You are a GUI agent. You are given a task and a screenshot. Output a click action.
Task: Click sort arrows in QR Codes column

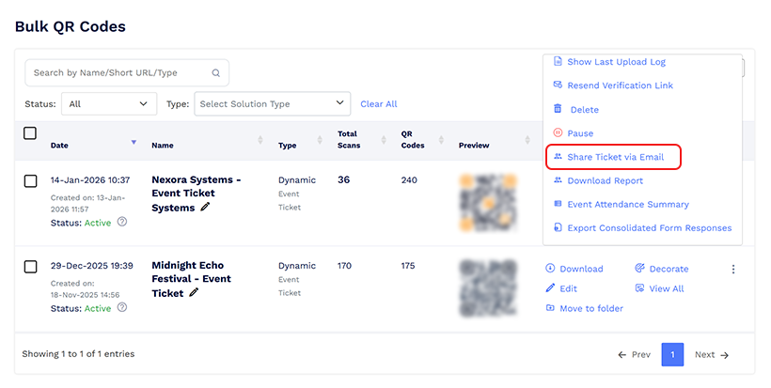441,140
